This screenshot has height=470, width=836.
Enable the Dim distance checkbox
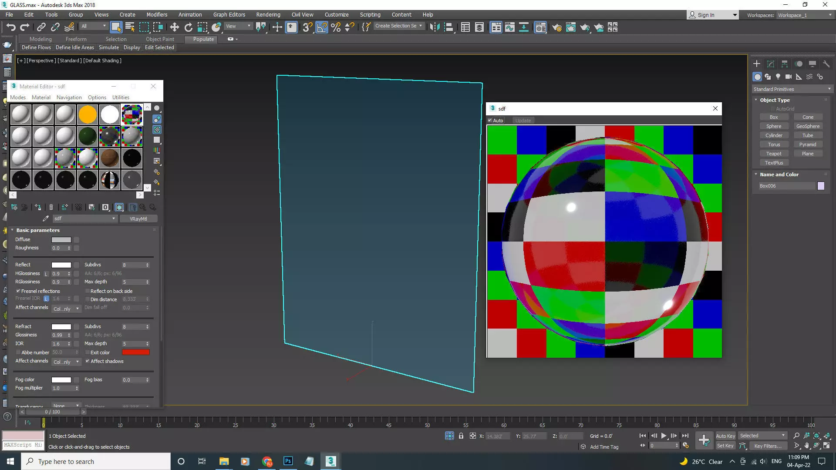click(88, 299)
